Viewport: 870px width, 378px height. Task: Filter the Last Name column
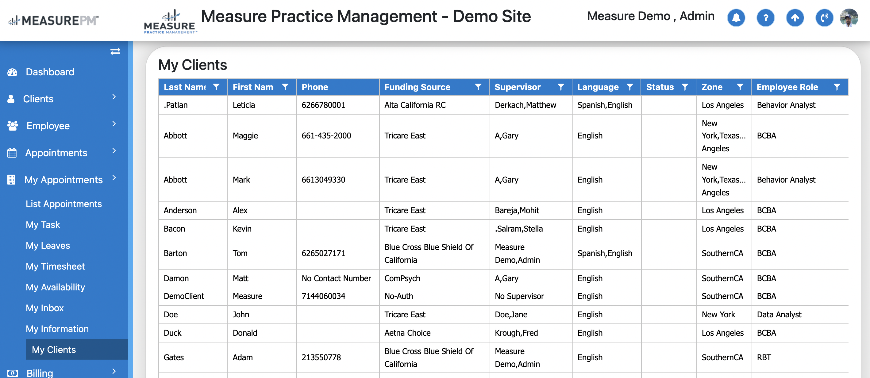pos(216,87)
